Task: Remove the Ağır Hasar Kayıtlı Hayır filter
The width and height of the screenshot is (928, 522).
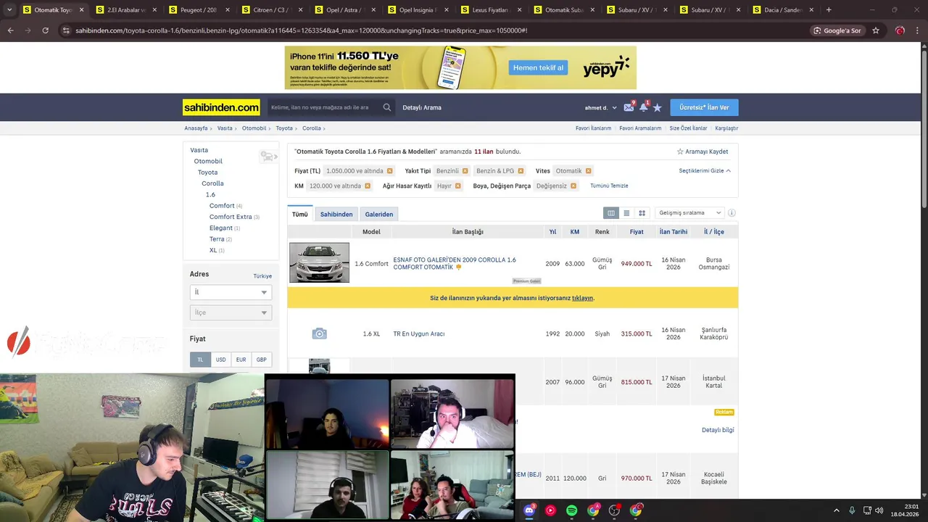Action: tap(457, 186)
